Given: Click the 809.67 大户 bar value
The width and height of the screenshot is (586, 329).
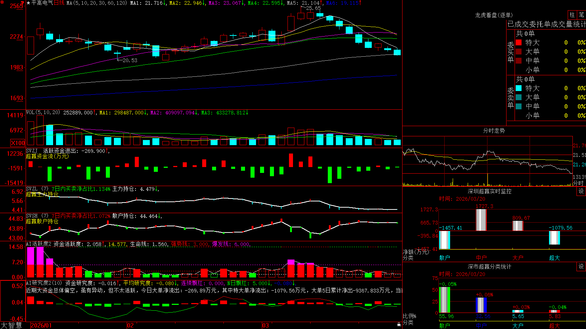Looking at the screenshot, I should (521, 218).
